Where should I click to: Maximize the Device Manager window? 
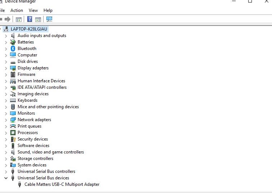click(x=250, y=1)
